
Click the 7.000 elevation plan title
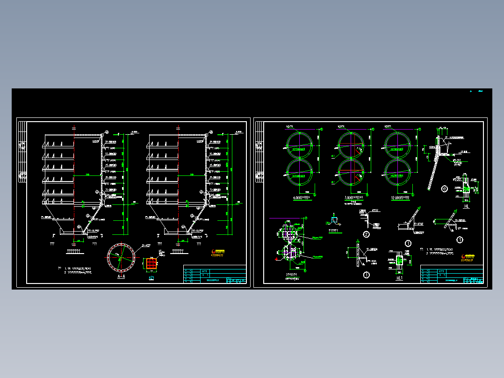click(x=353, y=198)
